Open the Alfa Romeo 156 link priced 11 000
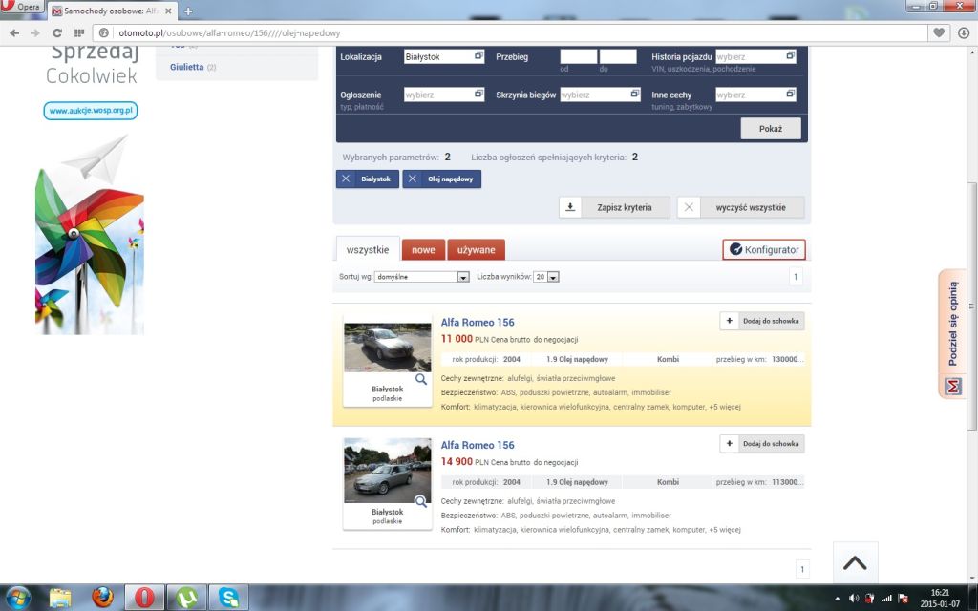 pyautogui.click(x=478, y=323)
